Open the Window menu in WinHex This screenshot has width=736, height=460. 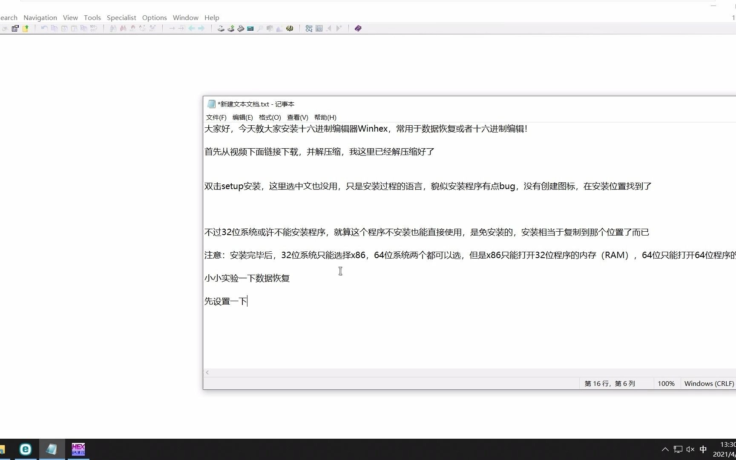pyautogui.click(x=186, y=17)
